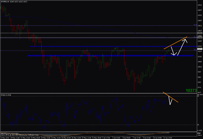Click the 50.0 Fibonacci level label

(x=195, y=37)
